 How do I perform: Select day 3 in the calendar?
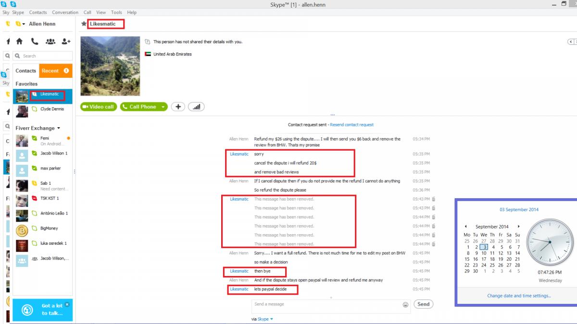click(485, 247)
